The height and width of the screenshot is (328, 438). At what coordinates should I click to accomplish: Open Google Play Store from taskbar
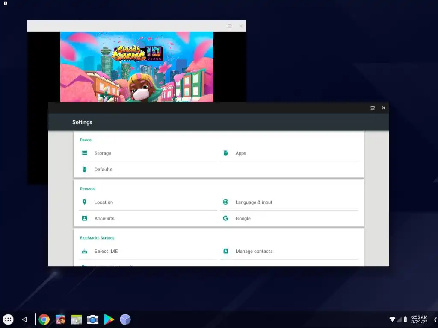click(x=109, y=319)
